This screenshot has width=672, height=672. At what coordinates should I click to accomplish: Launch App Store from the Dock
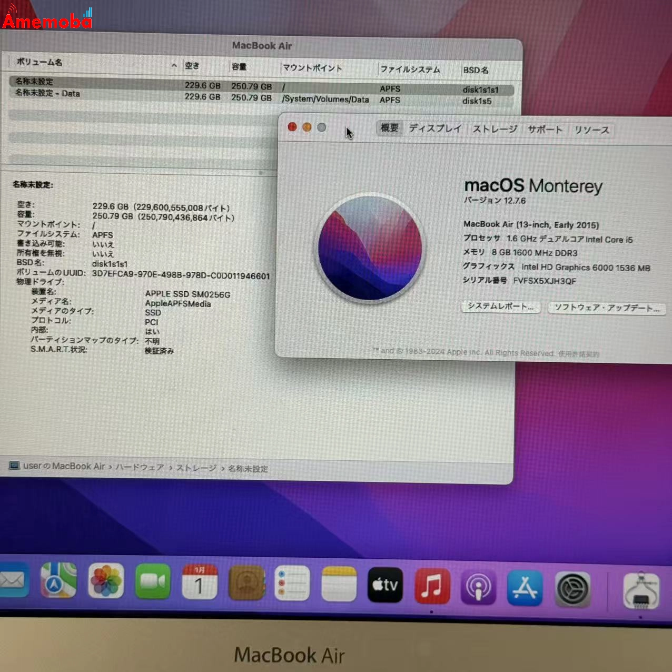click(x=525, y=588)
